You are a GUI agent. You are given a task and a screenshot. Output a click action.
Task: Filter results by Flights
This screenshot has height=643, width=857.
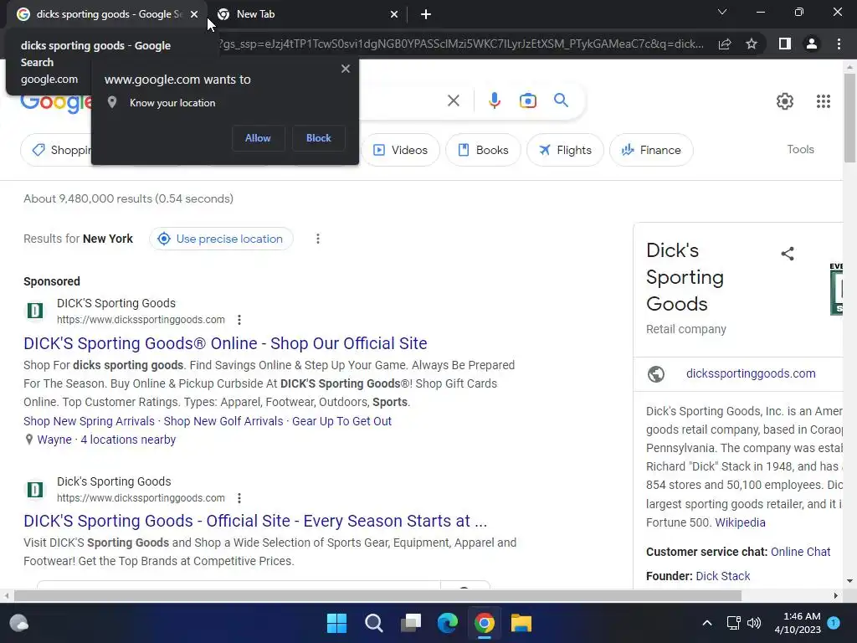coord(565,150)
